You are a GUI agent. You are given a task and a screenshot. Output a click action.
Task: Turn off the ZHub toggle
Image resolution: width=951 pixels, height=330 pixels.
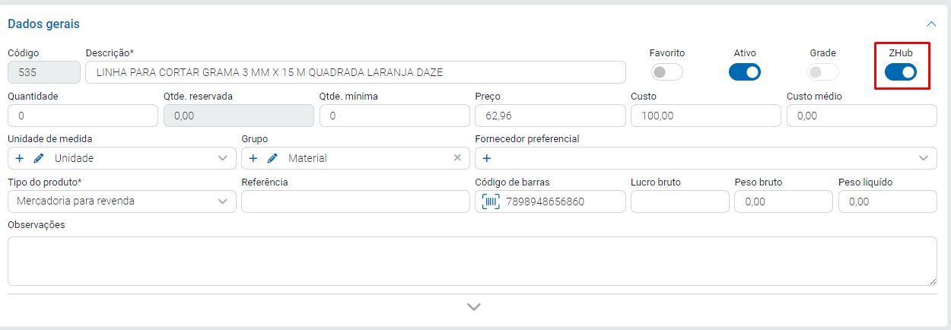click(x=901, y=72)
